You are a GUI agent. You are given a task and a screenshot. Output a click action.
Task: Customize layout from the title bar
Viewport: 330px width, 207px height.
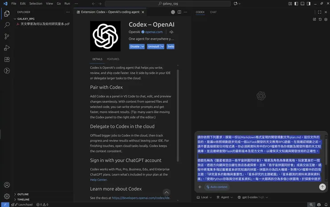pyautogui.click(x=290, y=4)
